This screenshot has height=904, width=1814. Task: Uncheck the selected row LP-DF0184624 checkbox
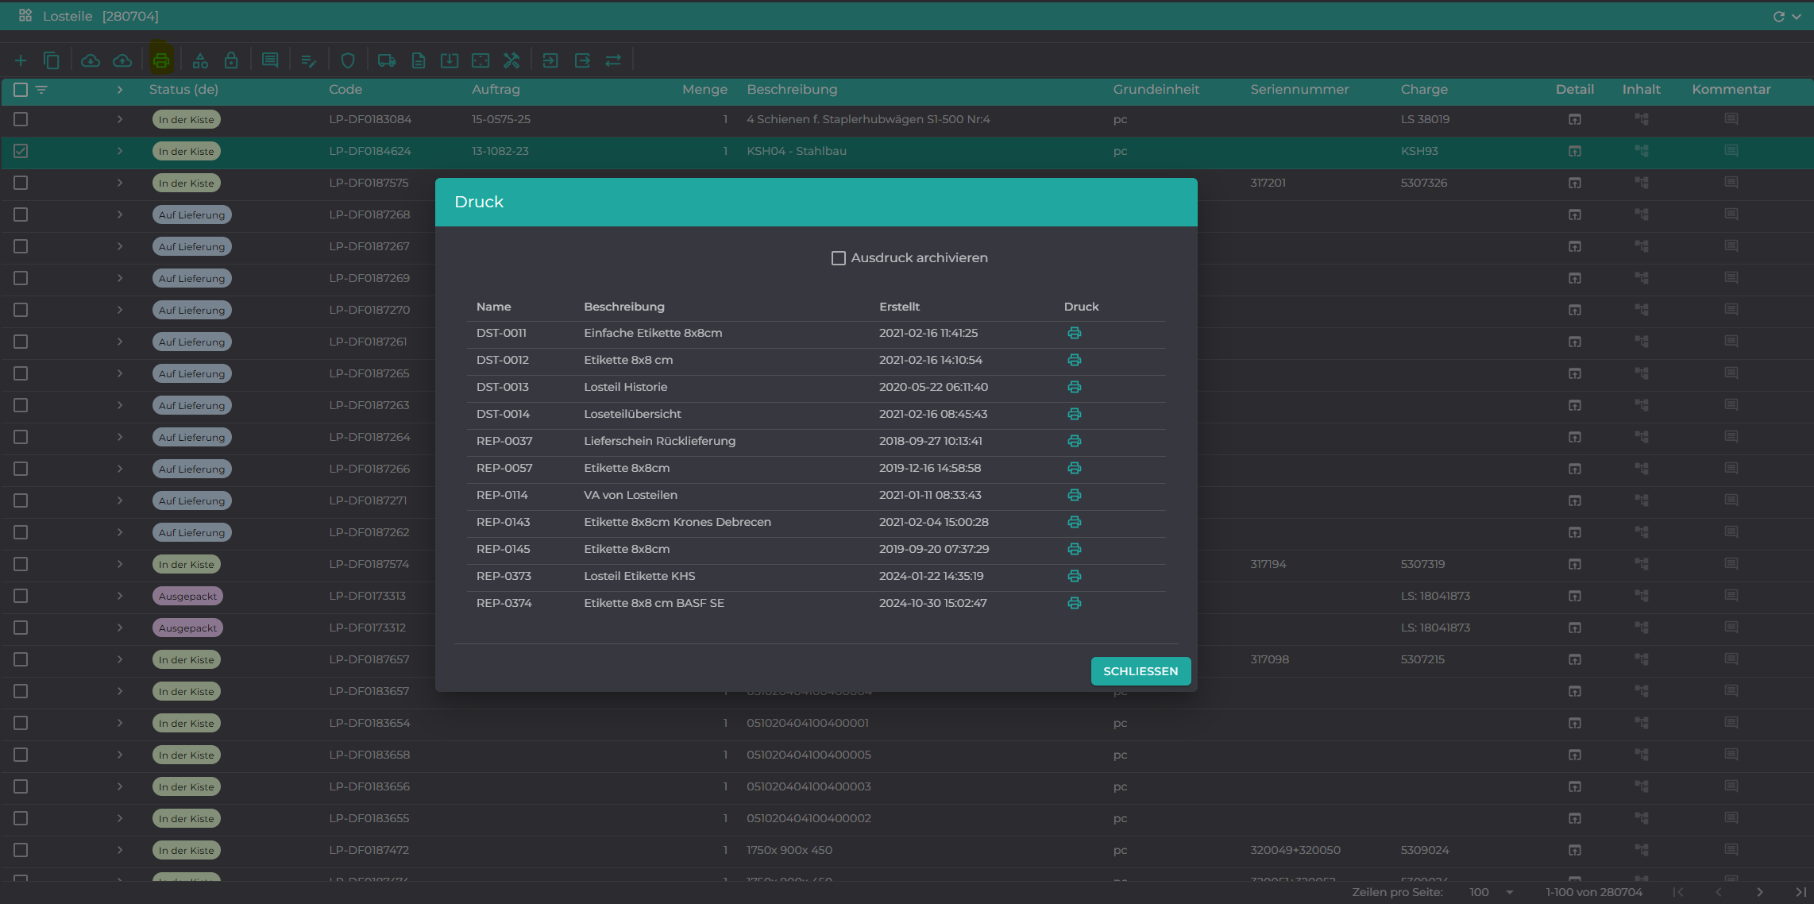pos(21,151)
